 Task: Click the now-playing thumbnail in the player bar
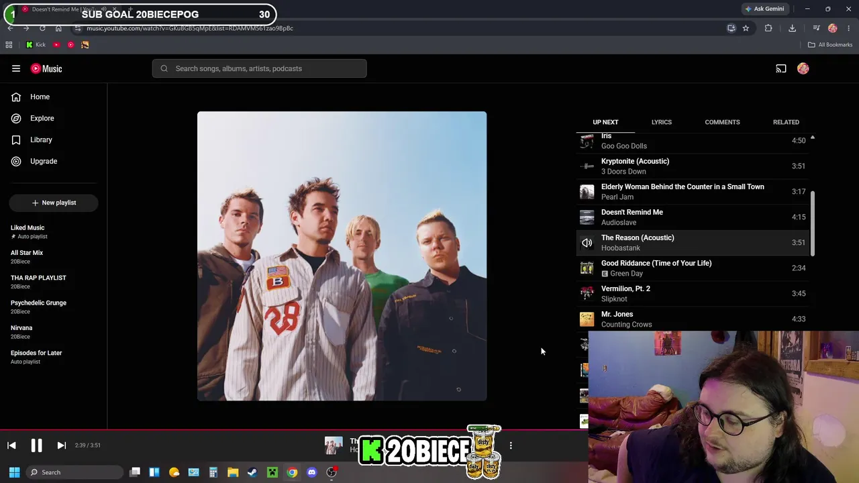334,445
